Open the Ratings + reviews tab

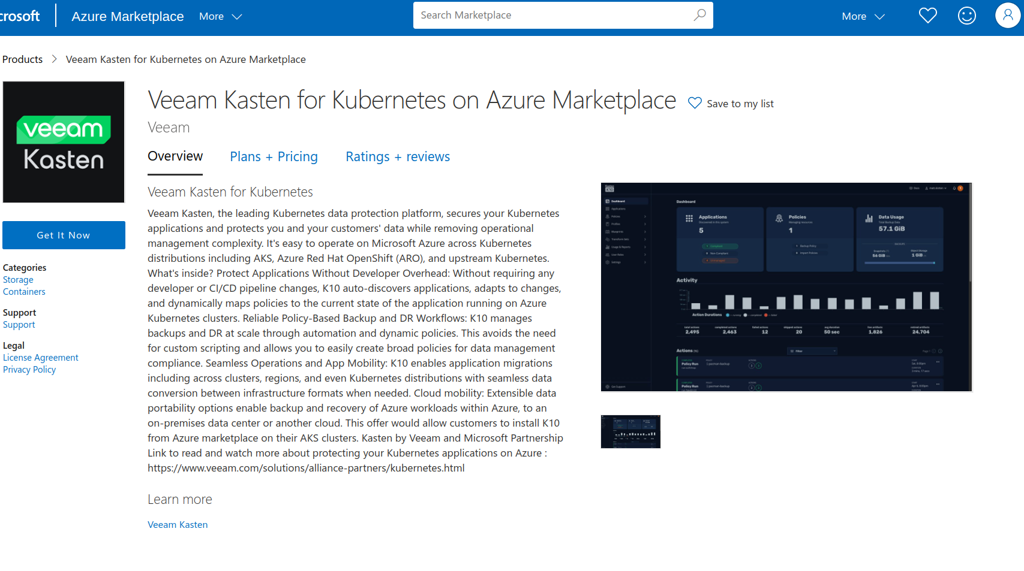(x=398, y=156)
